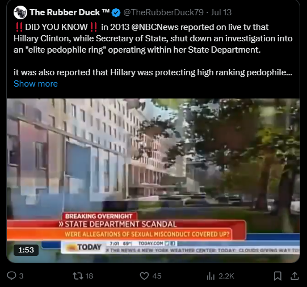Open the Jul 13 post timestamp
This screenshot has height=287, width=307.
click(221, 12)
